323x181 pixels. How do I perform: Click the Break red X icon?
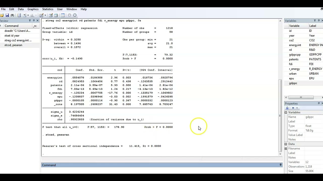coord(75,15)
